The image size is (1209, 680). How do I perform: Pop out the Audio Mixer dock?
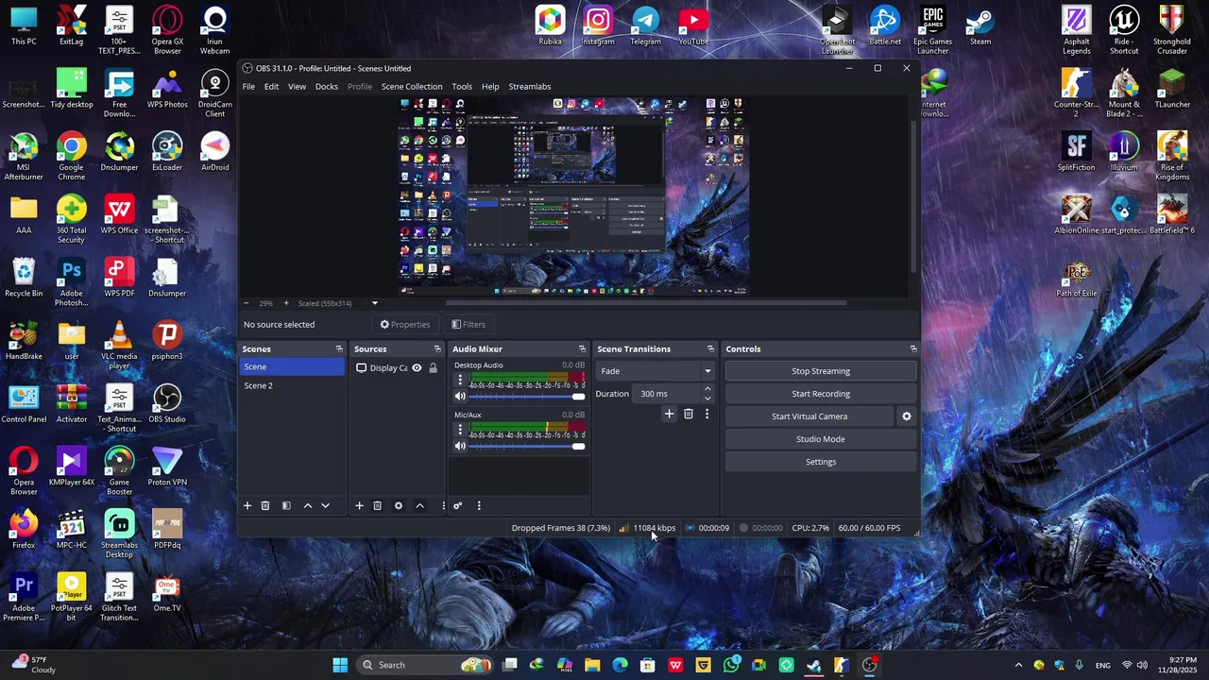[582, 349]
